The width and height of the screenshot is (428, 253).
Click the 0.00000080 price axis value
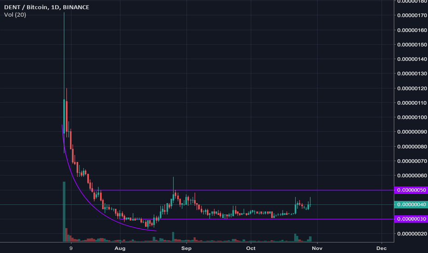pyautogui.click(x=412, y=147)
